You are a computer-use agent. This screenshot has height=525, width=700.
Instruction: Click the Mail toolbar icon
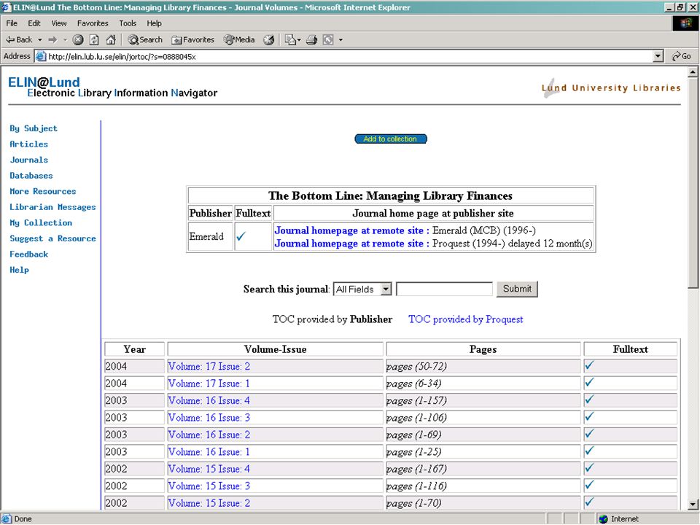290,39
